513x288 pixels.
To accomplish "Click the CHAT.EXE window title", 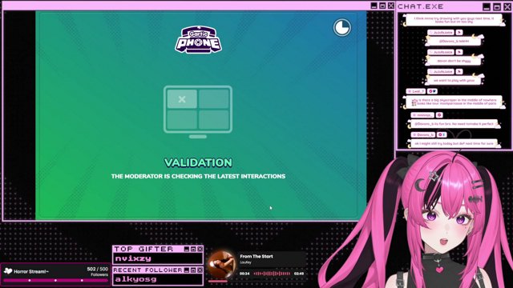I will (420, 6).
